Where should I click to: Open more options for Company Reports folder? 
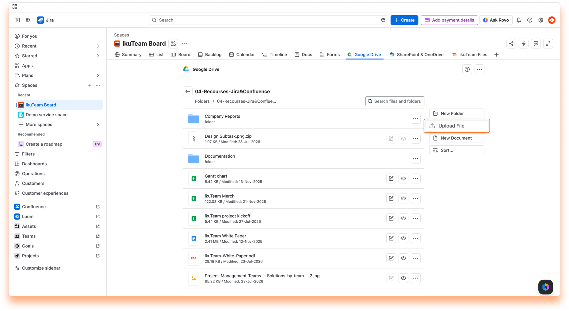(416, 119)
